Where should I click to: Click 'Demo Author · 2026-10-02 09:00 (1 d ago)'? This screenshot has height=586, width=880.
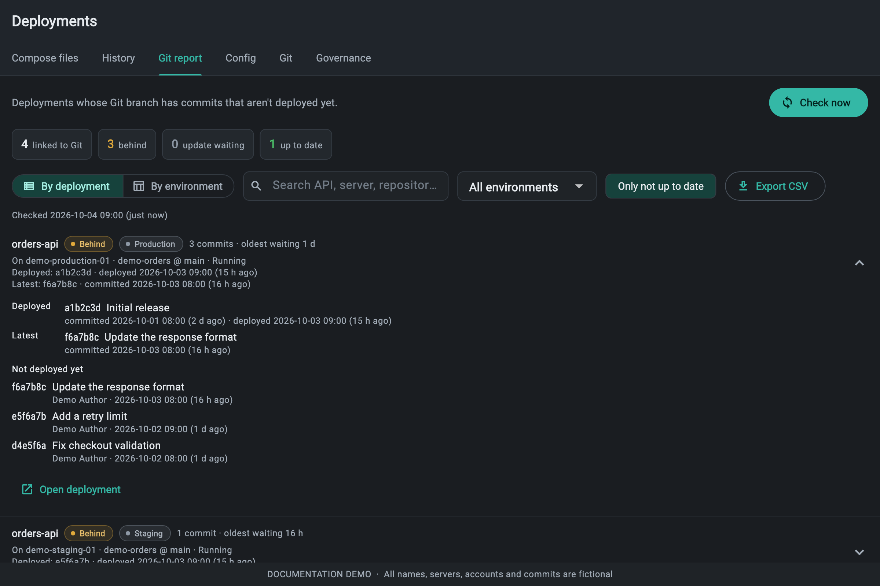click(140, 429)
